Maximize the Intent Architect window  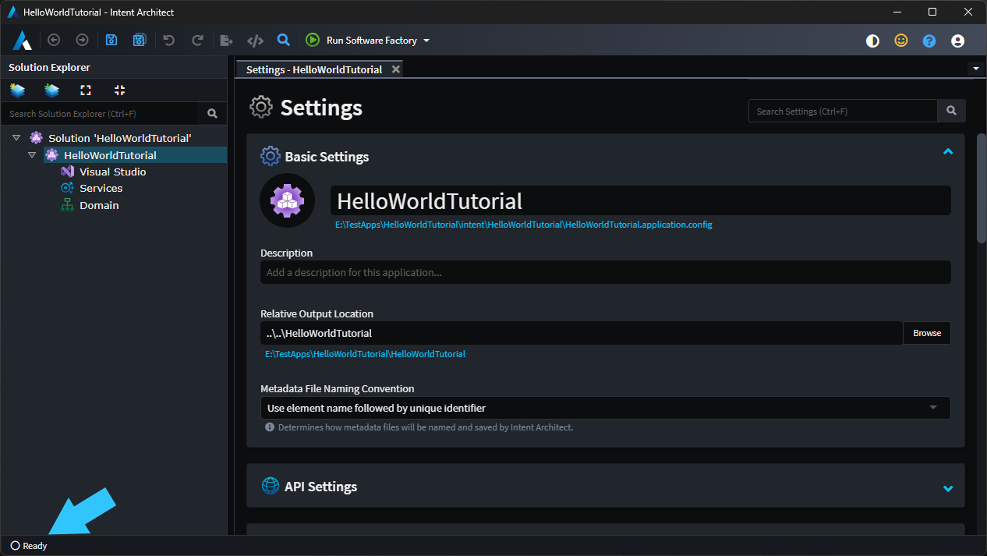coord(932,12)
